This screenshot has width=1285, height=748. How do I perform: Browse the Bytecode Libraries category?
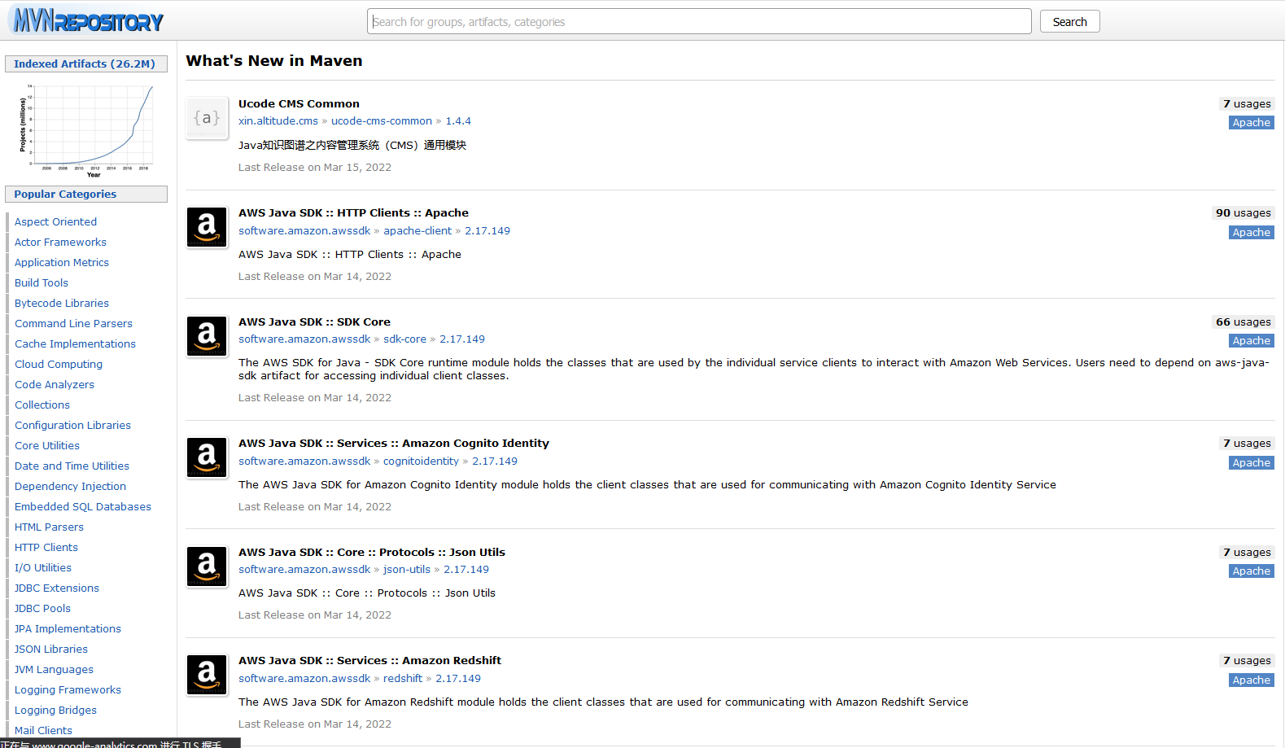[62, 303]
